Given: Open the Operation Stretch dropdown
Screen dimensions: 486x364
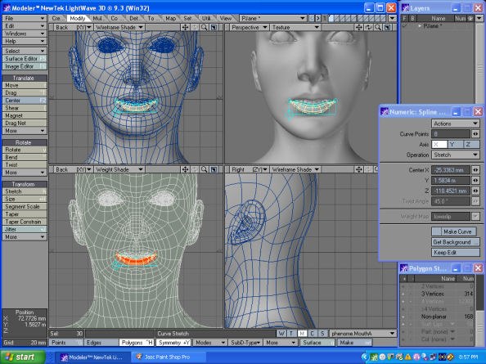Looking at the screenshot, I should click(455, 155).
